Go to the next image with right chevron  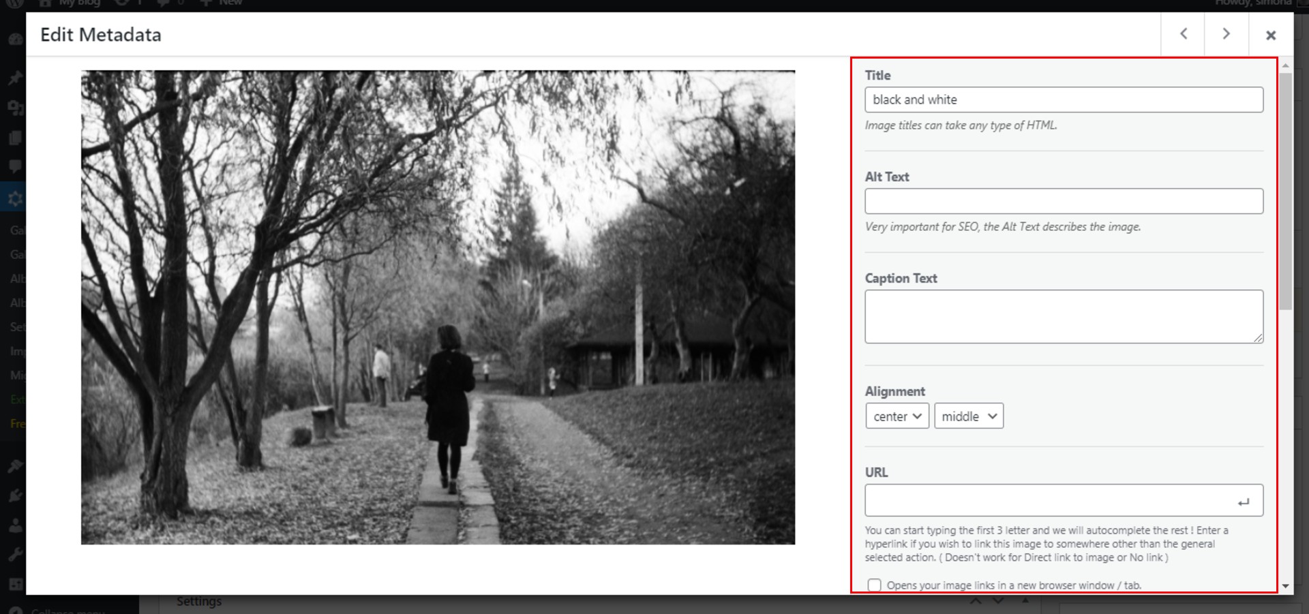1227,34
